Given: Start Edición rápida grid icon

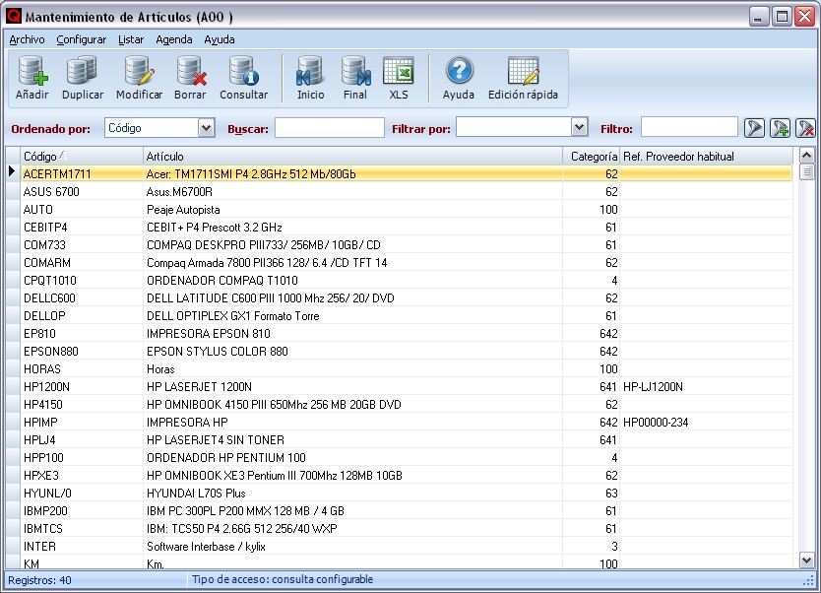Looking at the screenshot, I should (523, 71).
